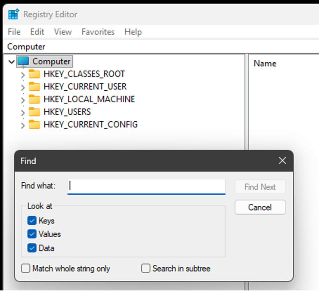319x291 pixels.
Task: Uncheck the Data checkbox
Action: point(32,248)
